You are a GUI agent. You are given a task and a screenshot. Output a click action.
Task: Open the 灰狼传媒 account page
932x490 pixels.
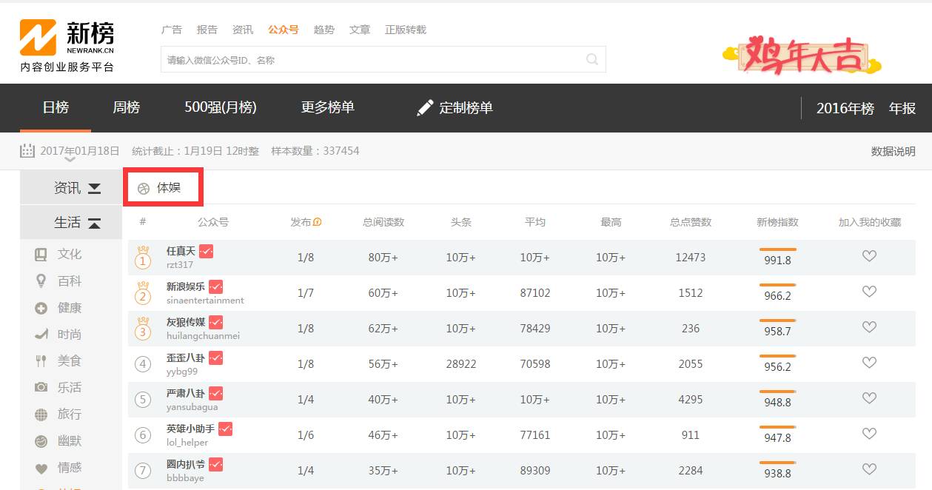[x=186, y=322]
